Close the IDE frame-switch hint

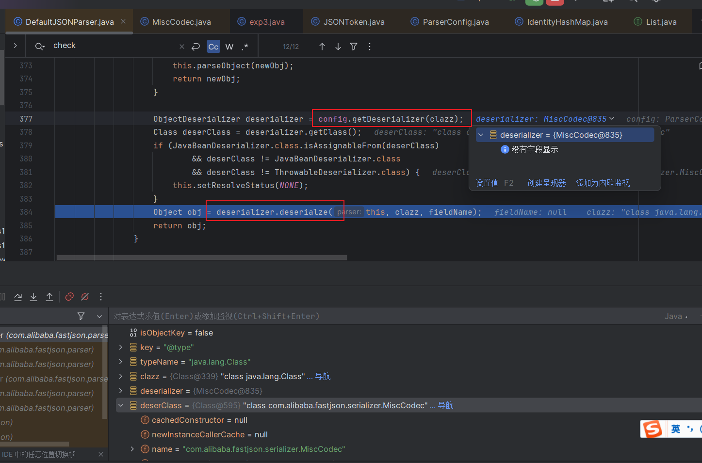click(101, 454)
